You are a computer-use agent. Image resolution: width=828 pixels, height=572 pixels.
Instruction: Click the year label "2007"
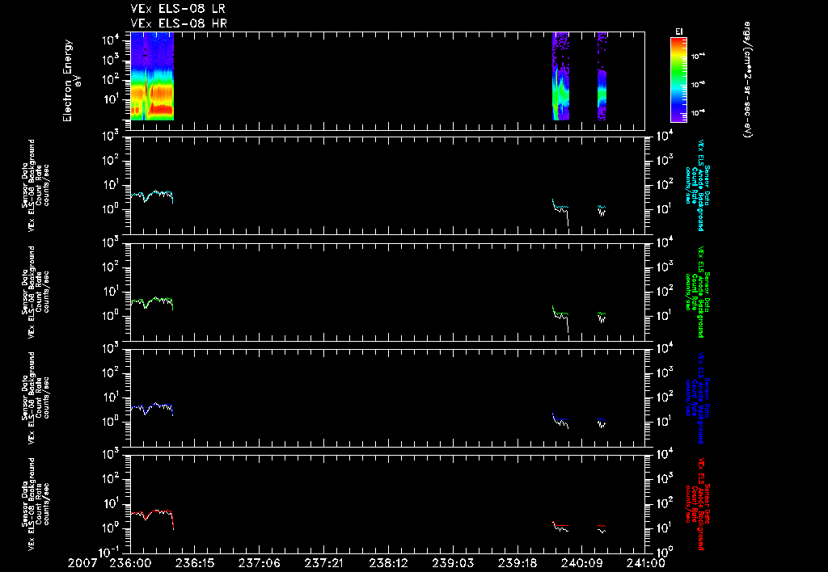[82, 563]
